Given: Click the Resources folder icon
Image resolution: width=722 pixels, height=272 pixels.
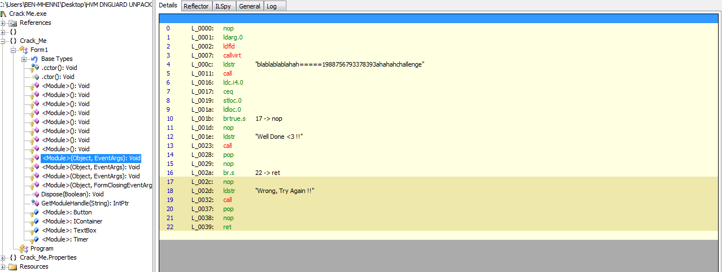Looking at the screenshot, I should (13, 266).
